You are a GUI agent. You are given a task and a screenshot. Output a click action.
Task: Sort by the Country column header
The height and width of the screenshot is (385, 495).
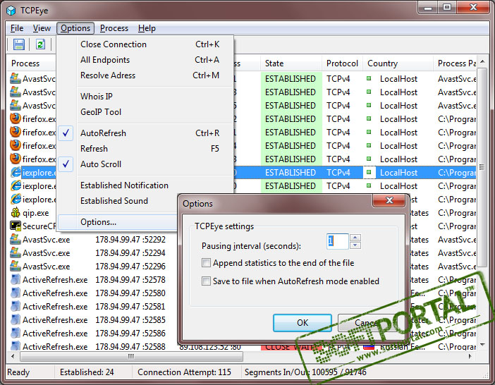[398, 63]
